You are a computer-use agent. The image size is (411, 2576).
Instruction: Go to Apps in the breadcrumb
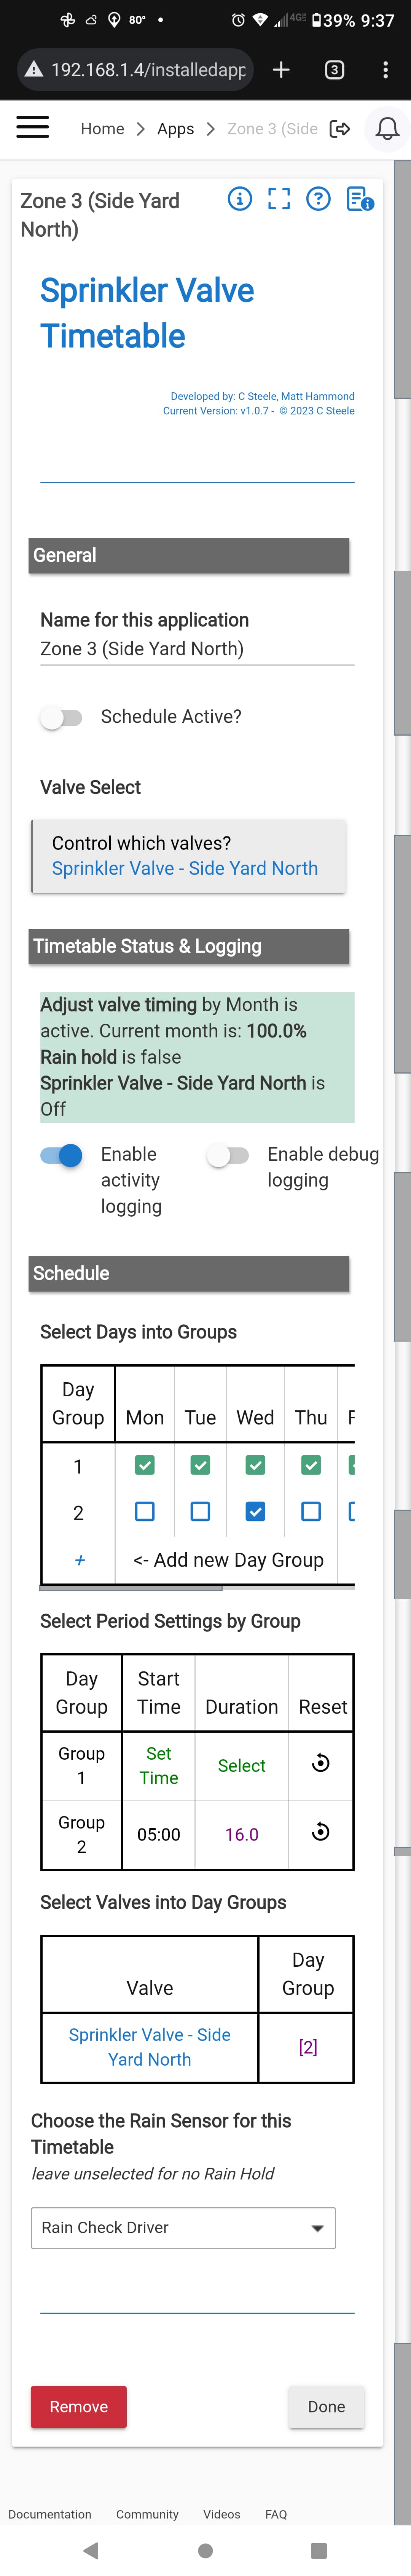pos(175,129)
